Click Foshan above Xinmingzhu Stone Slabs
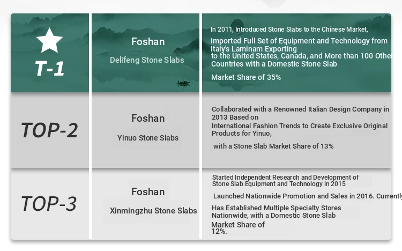This screenshot has width=402, height=251. click(148, 191)
